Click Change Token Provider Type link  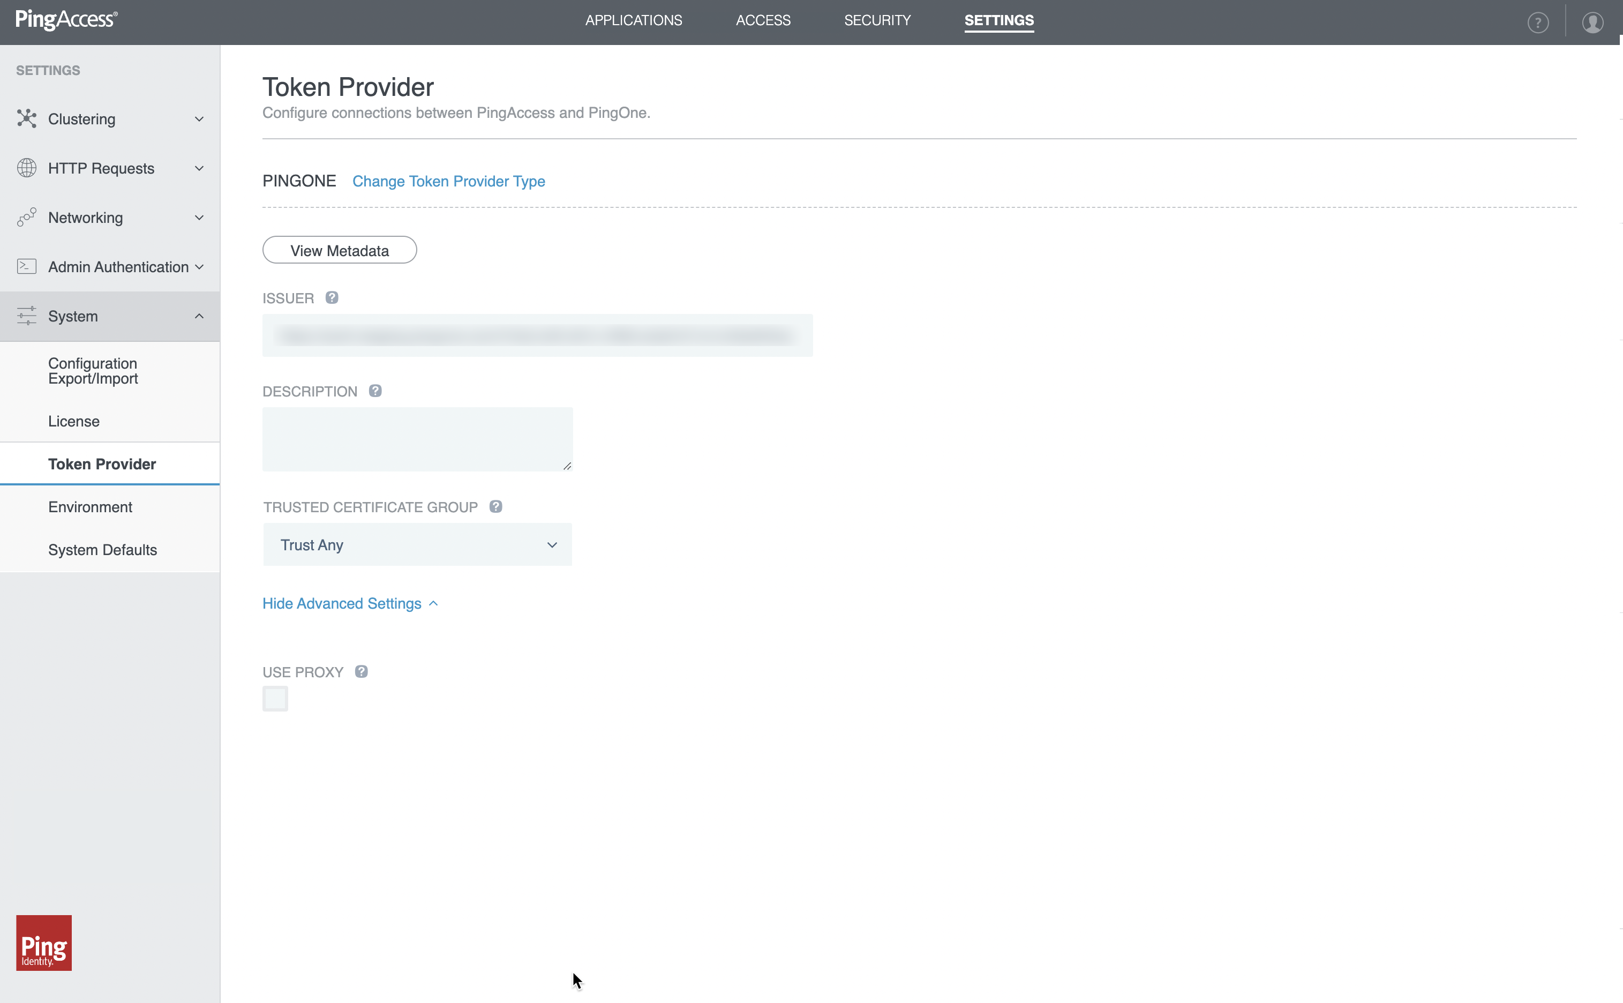449,181
